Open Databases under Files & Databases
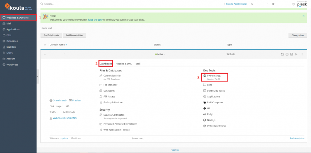 [x=109, y=90]
